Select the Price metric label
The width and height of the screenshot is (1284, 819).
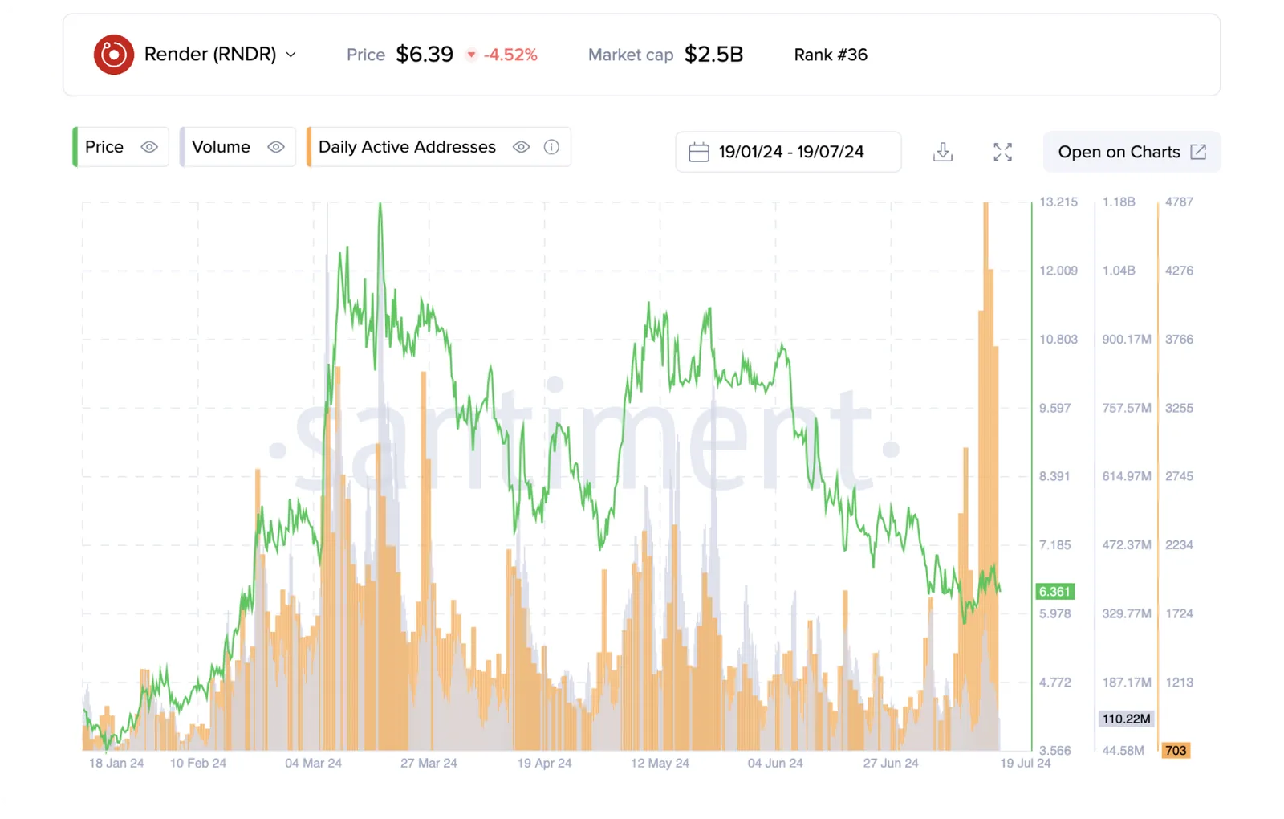pos(104,147)
